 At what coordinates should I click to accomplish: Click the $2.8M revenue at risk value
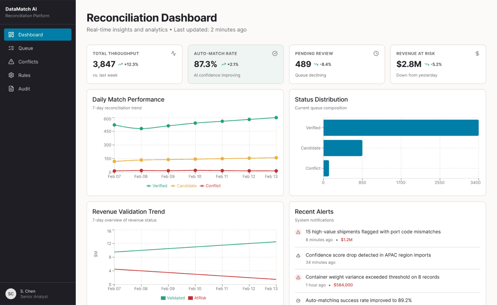pyautogui.click(x=409, y=64)
